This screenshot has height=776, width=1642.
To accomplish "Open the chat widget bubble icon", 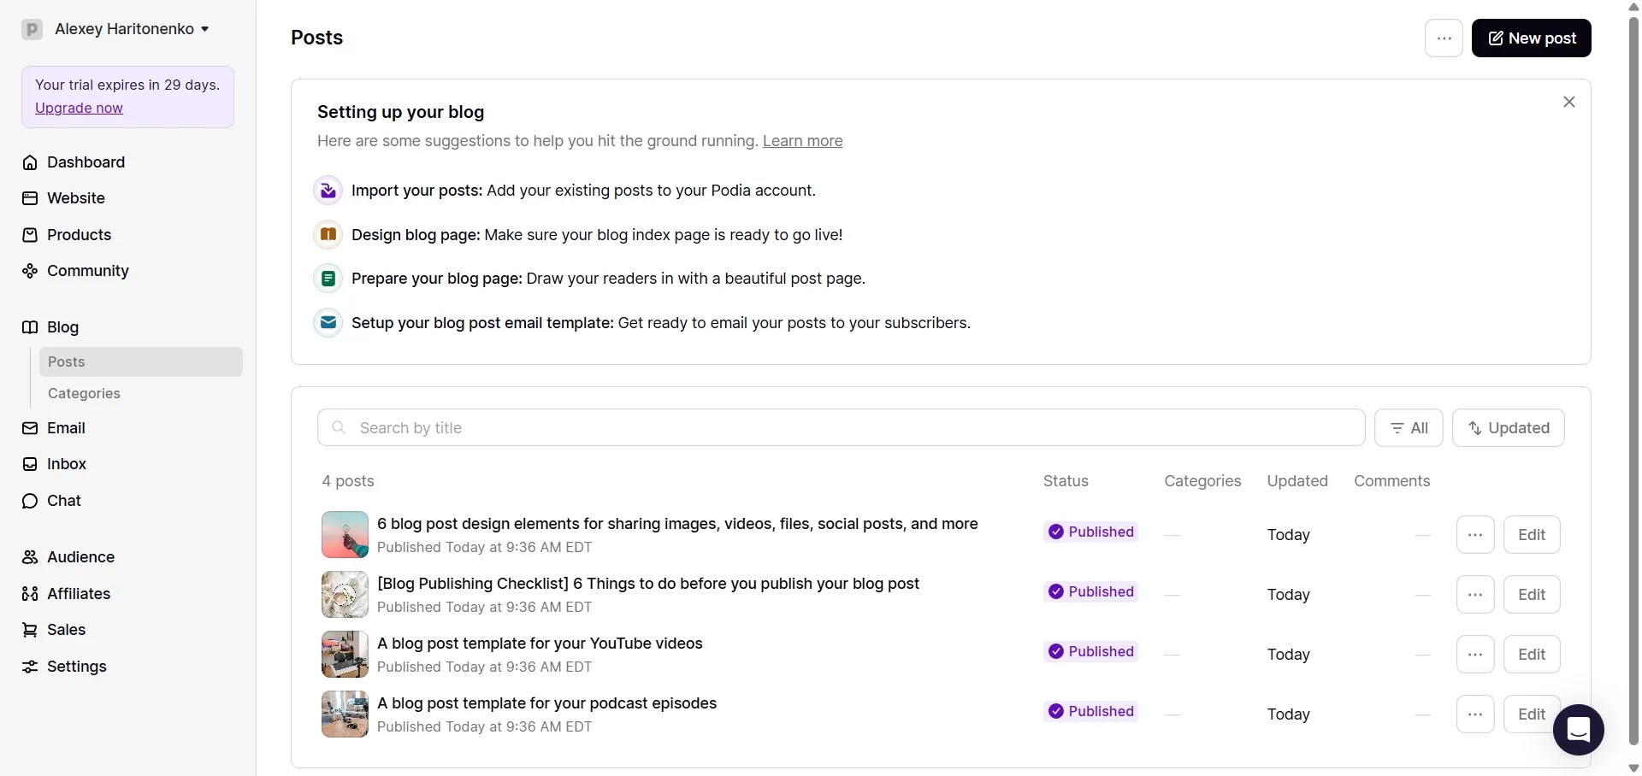I will click(x=1578, y=730).
